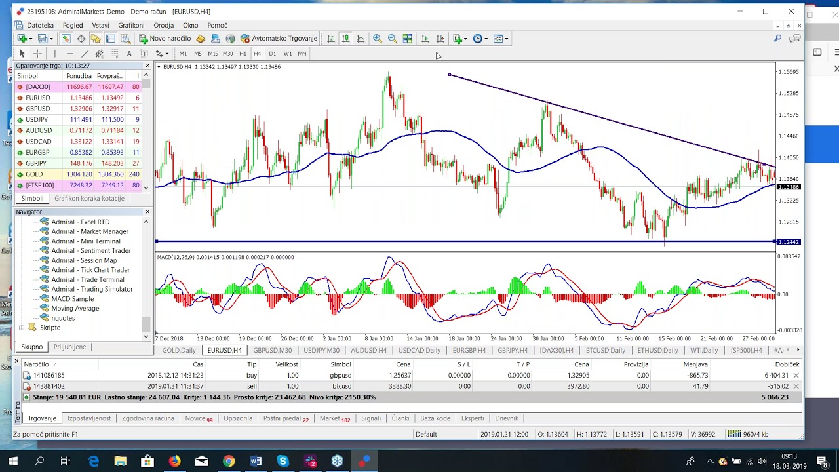Open the profiles dropdown arrow

tap(50, 39)
